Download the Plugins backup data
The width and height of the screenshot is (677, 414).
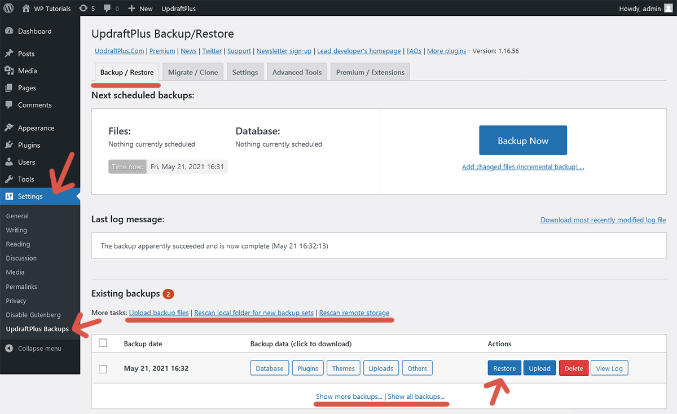click(307, 368)
